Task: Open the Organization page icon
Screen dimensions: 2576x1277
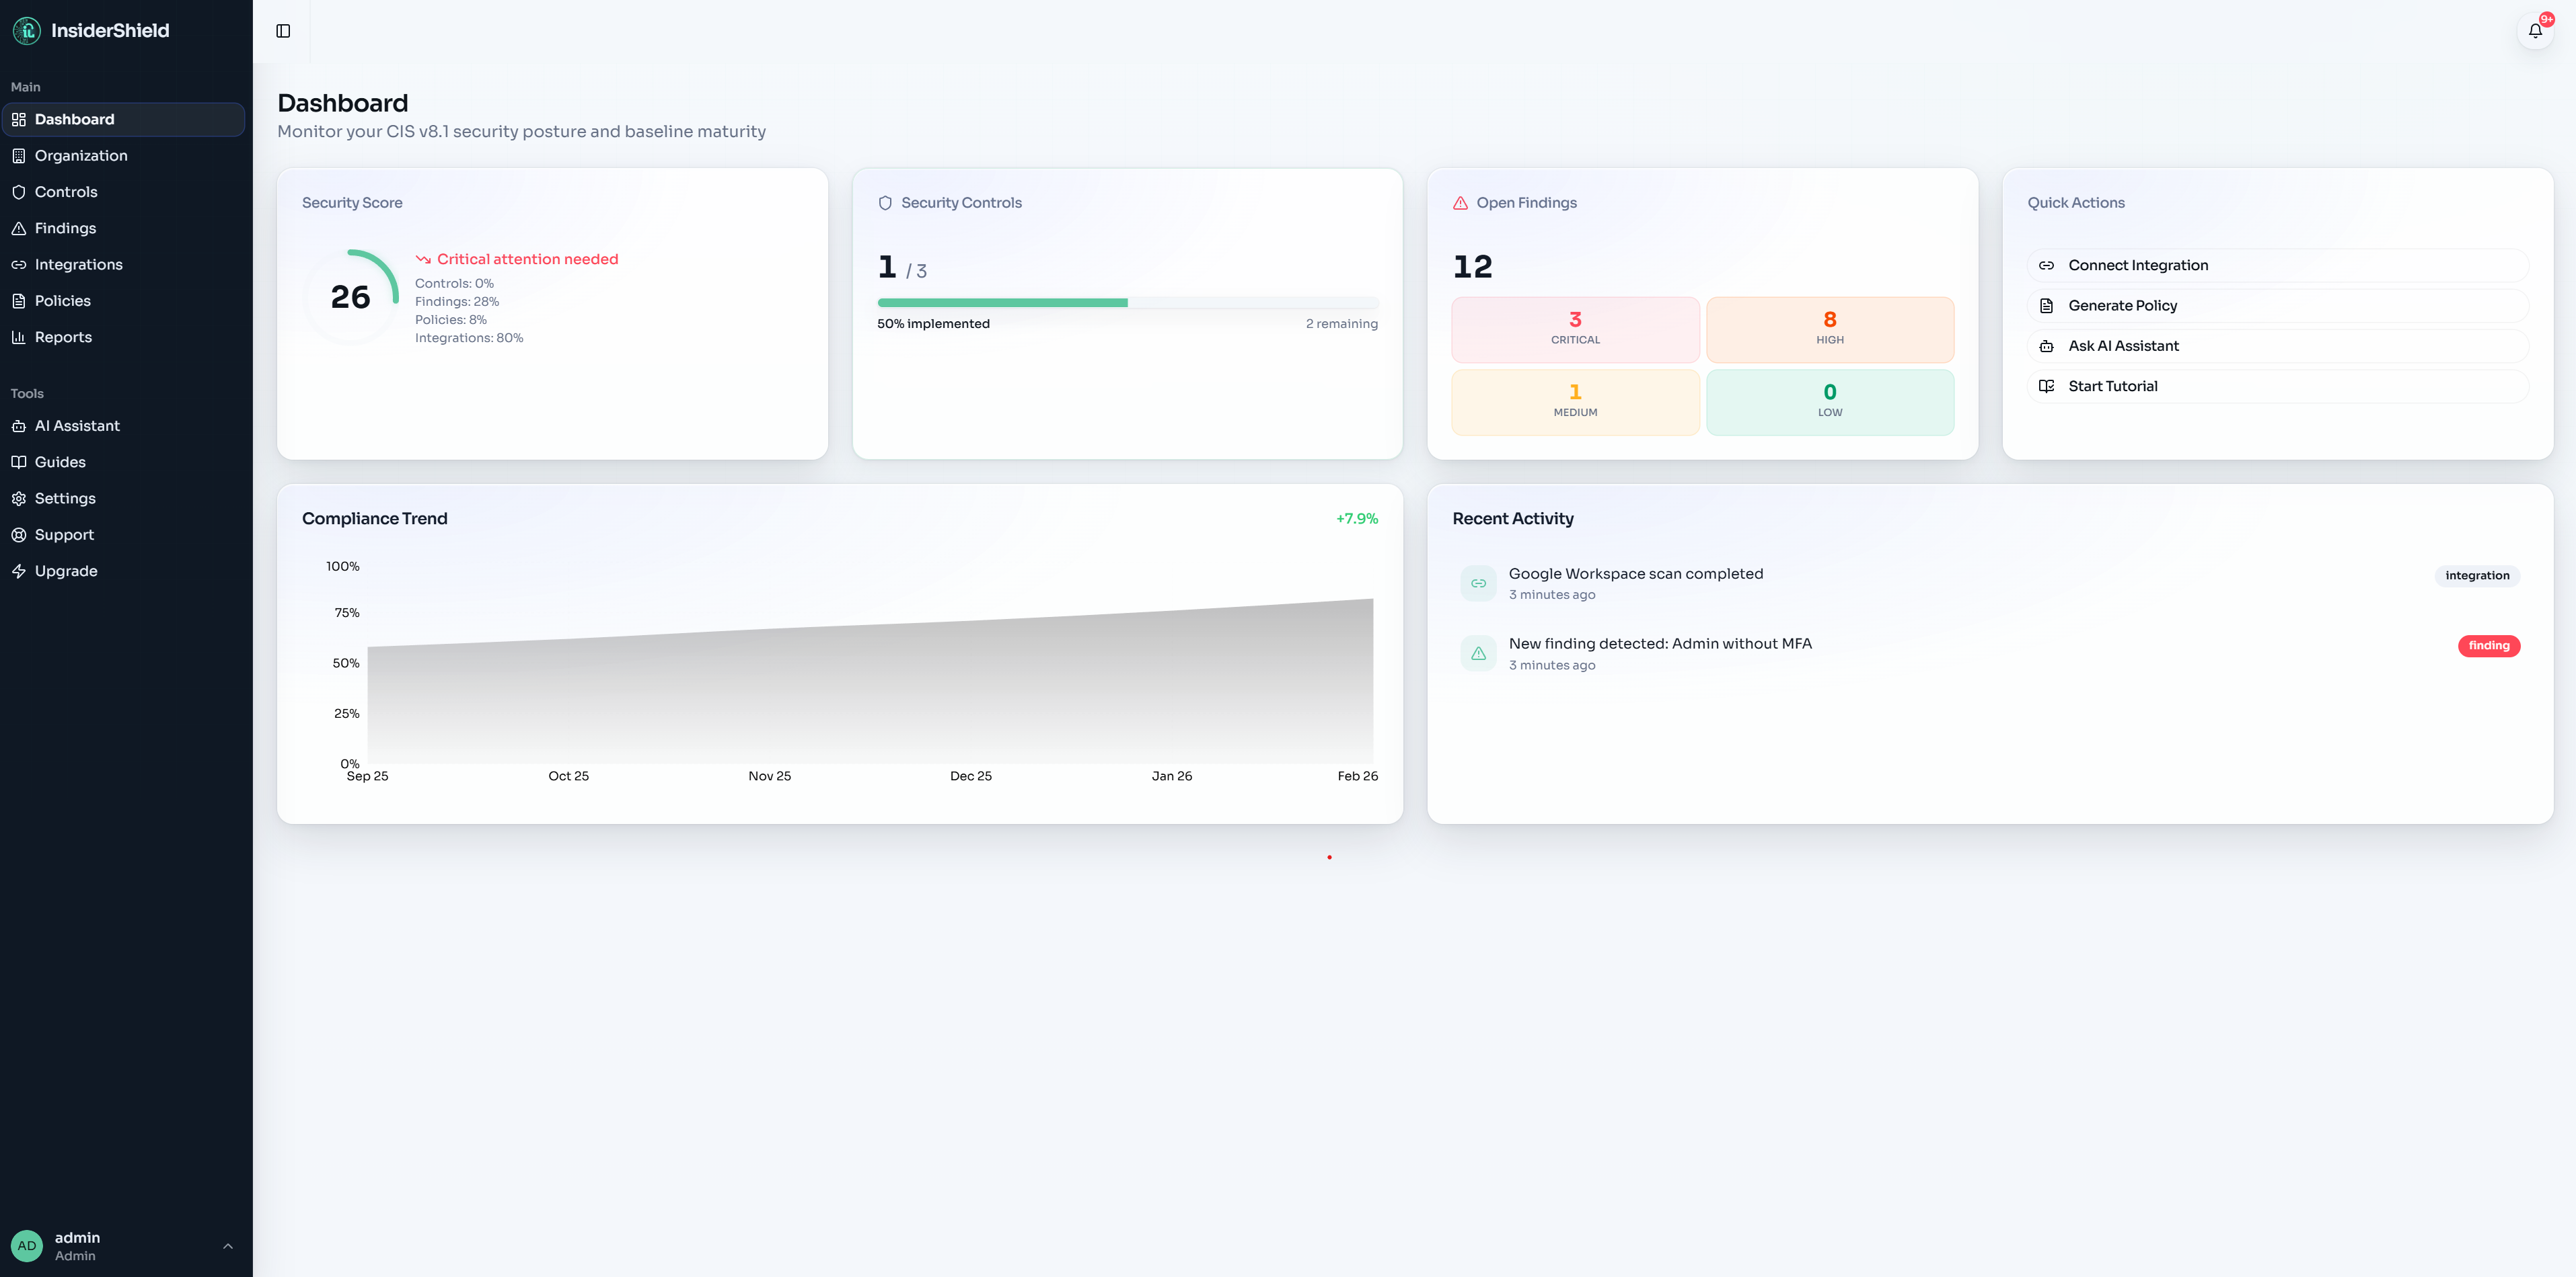Action: click(19, 156)
